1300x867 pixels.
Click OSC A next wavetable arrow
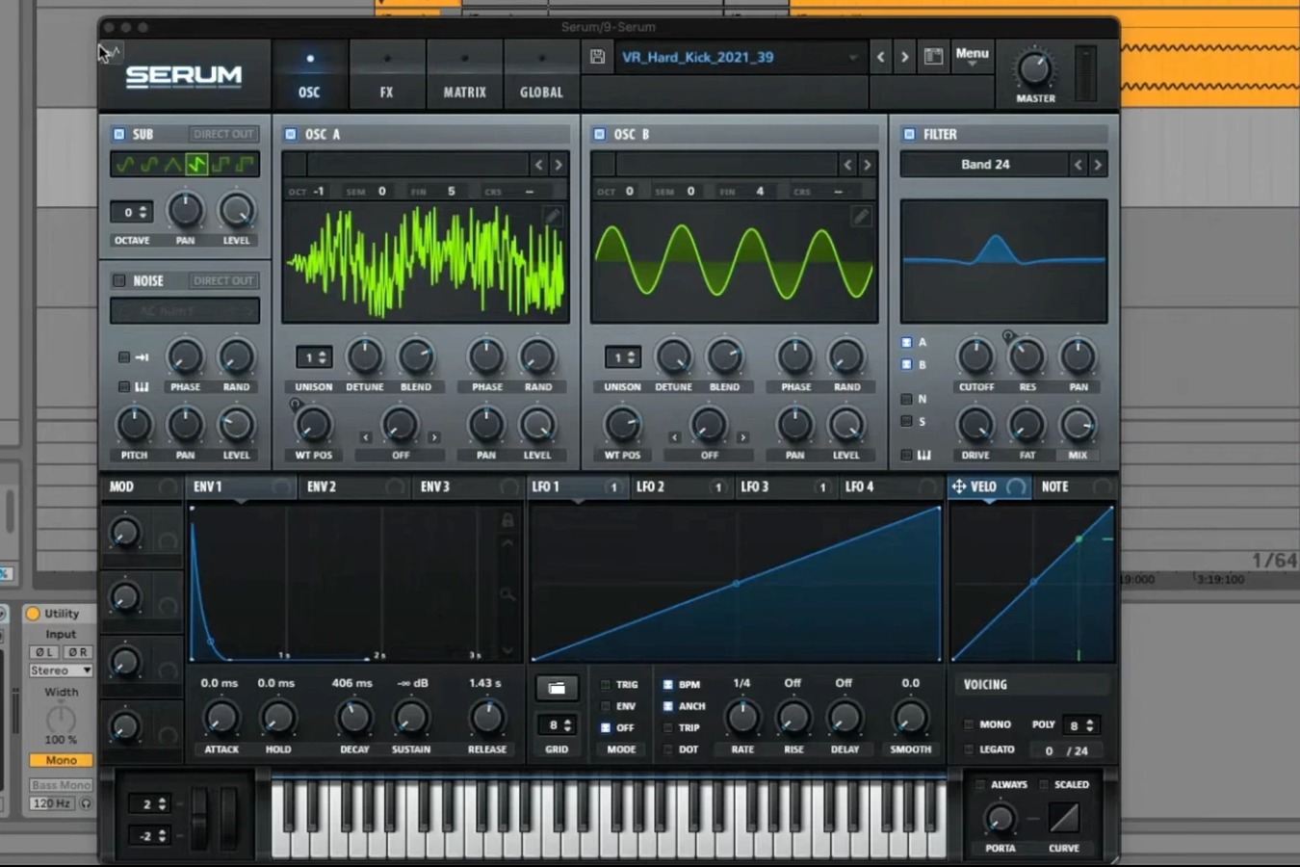click(559, 165)
